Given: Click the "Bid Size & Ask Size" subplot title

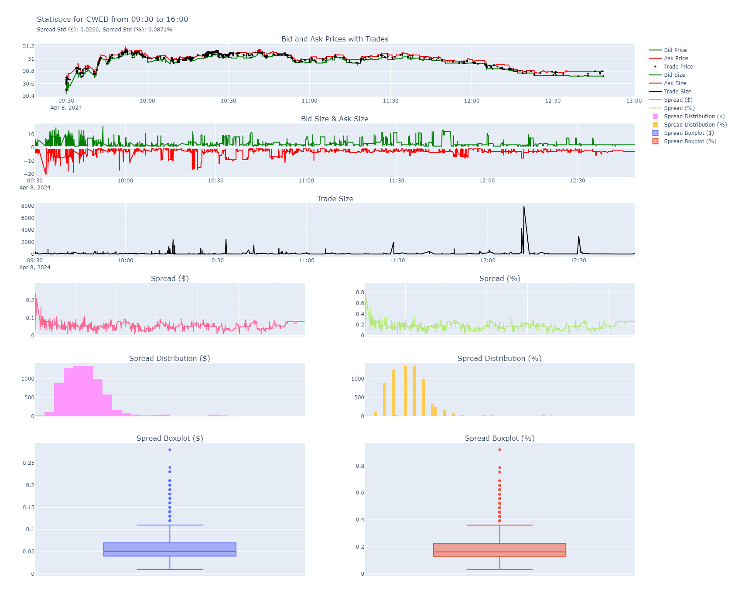Looking at the screenshot, I should (x=335, y=119).
